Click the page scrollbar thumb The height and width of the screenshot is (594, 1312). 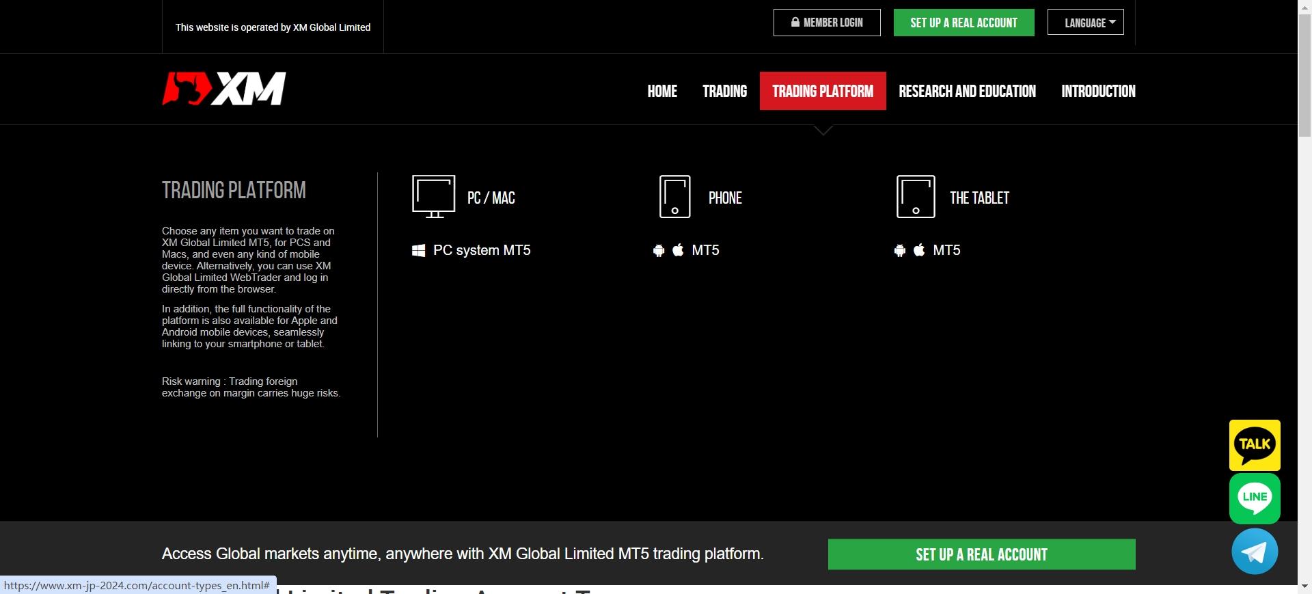coord(1304,75)
